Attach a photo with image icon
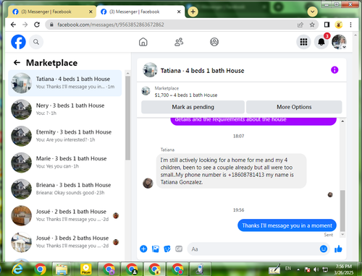The image size is (362, 276). pyautogui.click(x=156, y=249)
